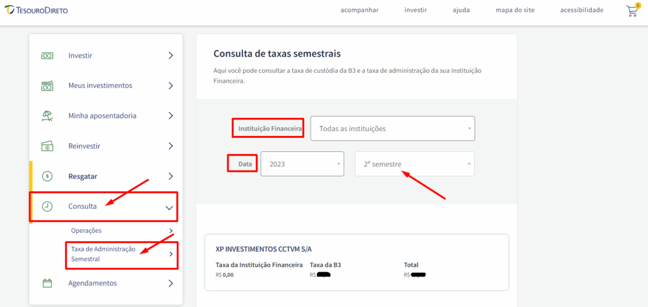Click the Minha aposentadoria beach umbrella icon
The height and width of the screenshot is (307, 648).
click(47, 116)
